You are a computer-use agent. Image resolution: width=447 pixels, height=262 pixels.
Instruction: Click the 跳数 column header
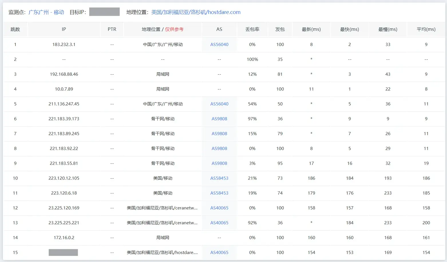coord(15,29)
